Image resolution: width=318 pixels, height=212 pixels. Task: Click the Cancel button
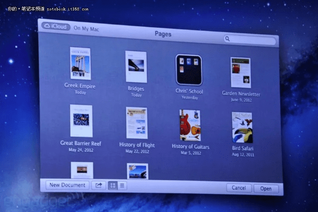point(238,188)
